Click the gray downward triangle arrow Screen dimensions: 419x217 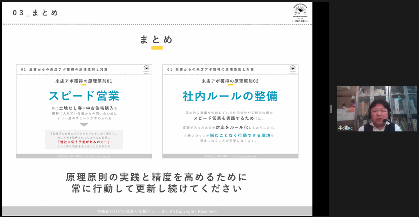(x=84, y=125)
